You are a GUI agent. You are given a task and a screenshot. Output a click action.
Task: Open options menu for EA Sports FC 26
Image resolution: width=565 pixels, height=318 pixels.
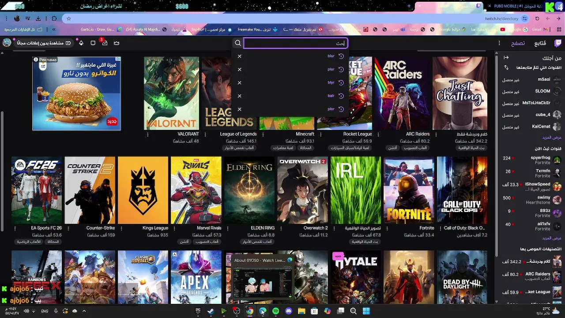coord(15,228)
